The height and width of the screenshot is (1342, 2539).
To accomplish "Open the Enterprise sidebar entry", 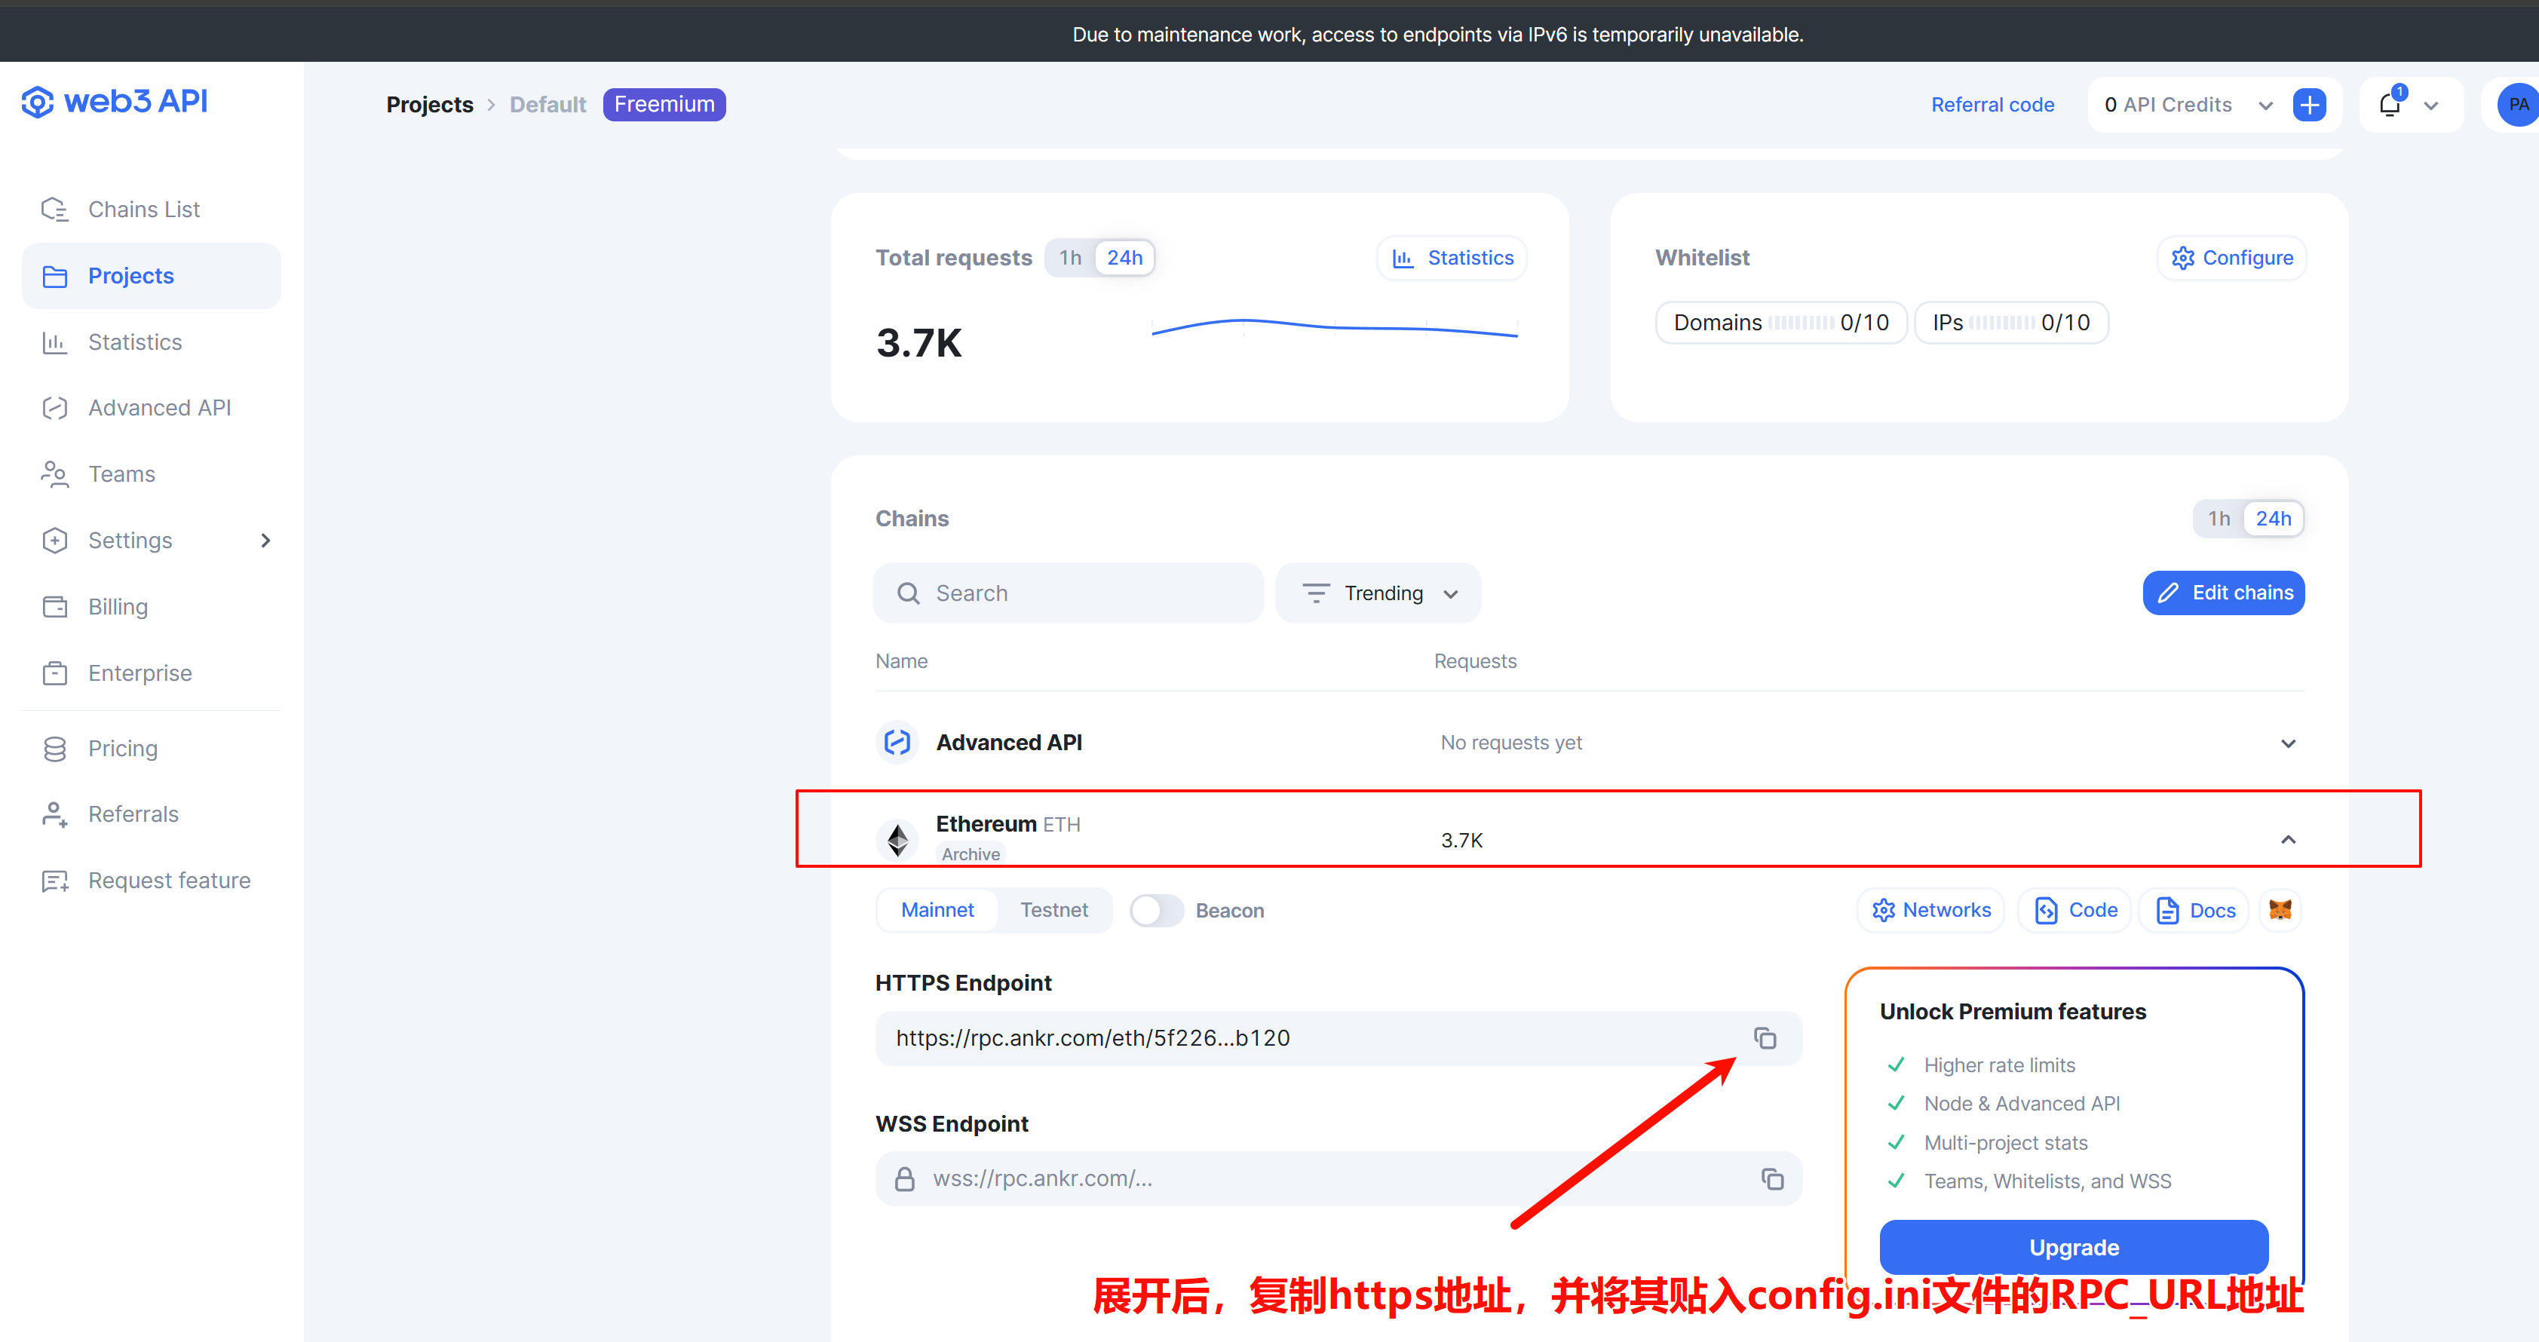I will click(139, 673).
